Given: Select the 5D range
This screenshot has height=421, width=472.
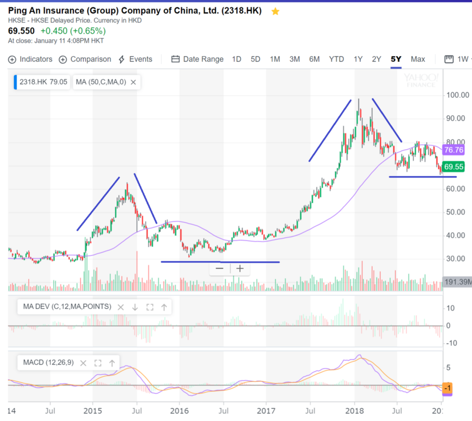Looking at the screenshot, I should pos(256,59).
